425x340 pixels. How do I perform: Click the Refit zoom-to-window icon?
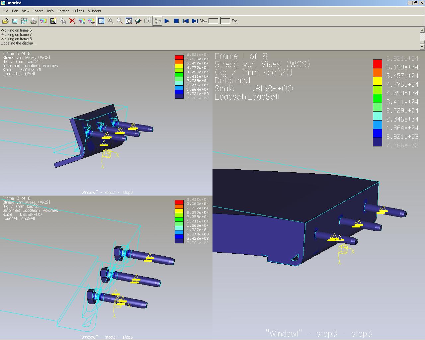click(129, 21)
